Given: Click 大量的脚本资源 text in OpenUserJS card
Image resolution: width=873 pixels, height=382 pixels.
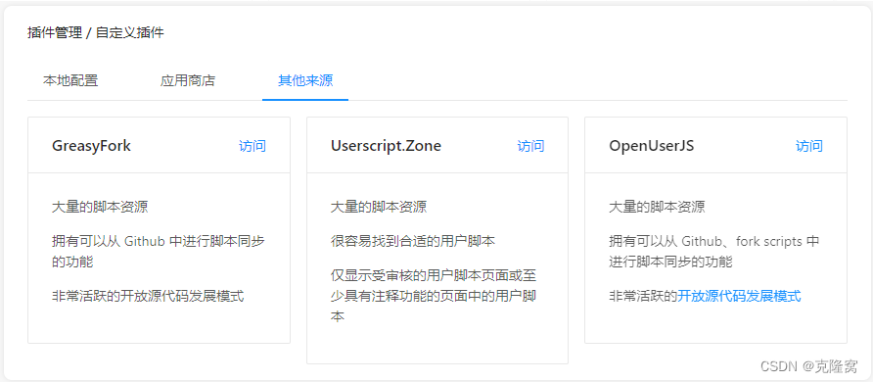Looking at the screenshot, I should 657,207.
